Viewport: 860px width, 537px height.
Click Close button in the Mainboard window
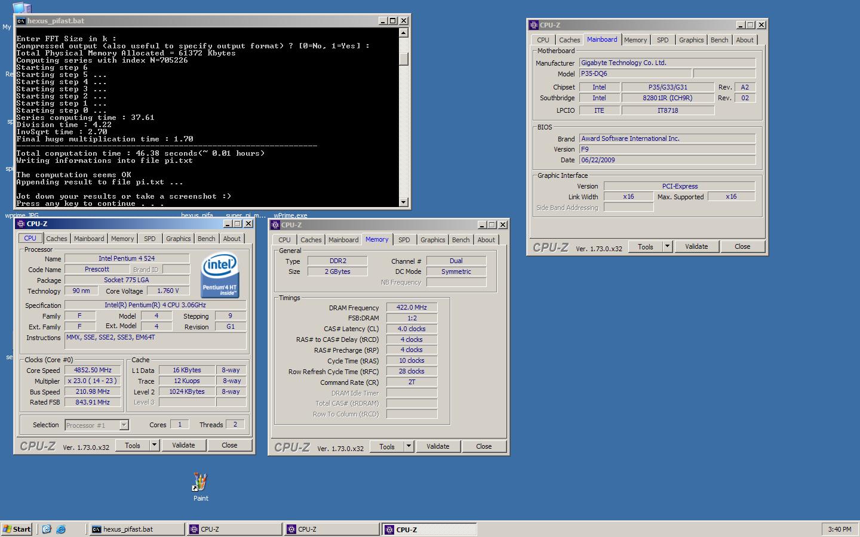[742, 246]
